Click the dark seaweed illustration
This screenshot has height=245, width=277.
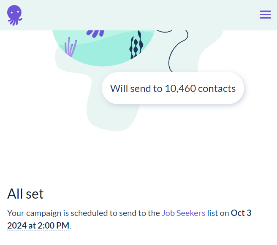[x=136, y=46]
